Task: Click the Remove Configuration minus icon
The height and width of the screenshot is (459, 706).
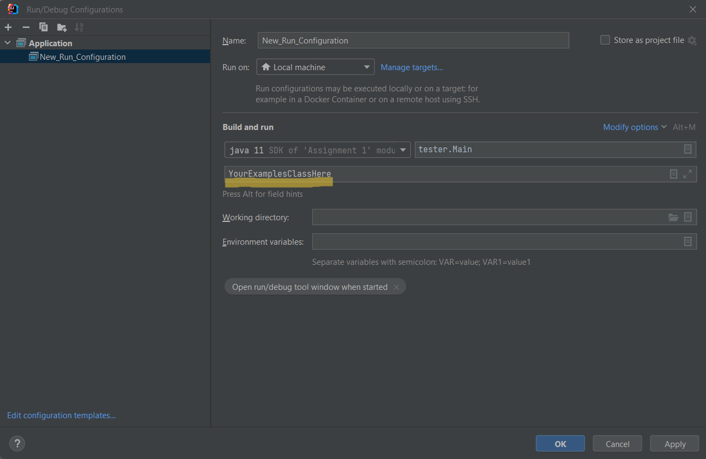Action: (26, 27)
